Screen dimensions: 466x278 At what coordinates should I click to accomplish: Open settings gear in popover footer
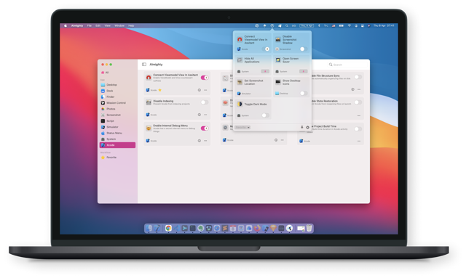307,128
